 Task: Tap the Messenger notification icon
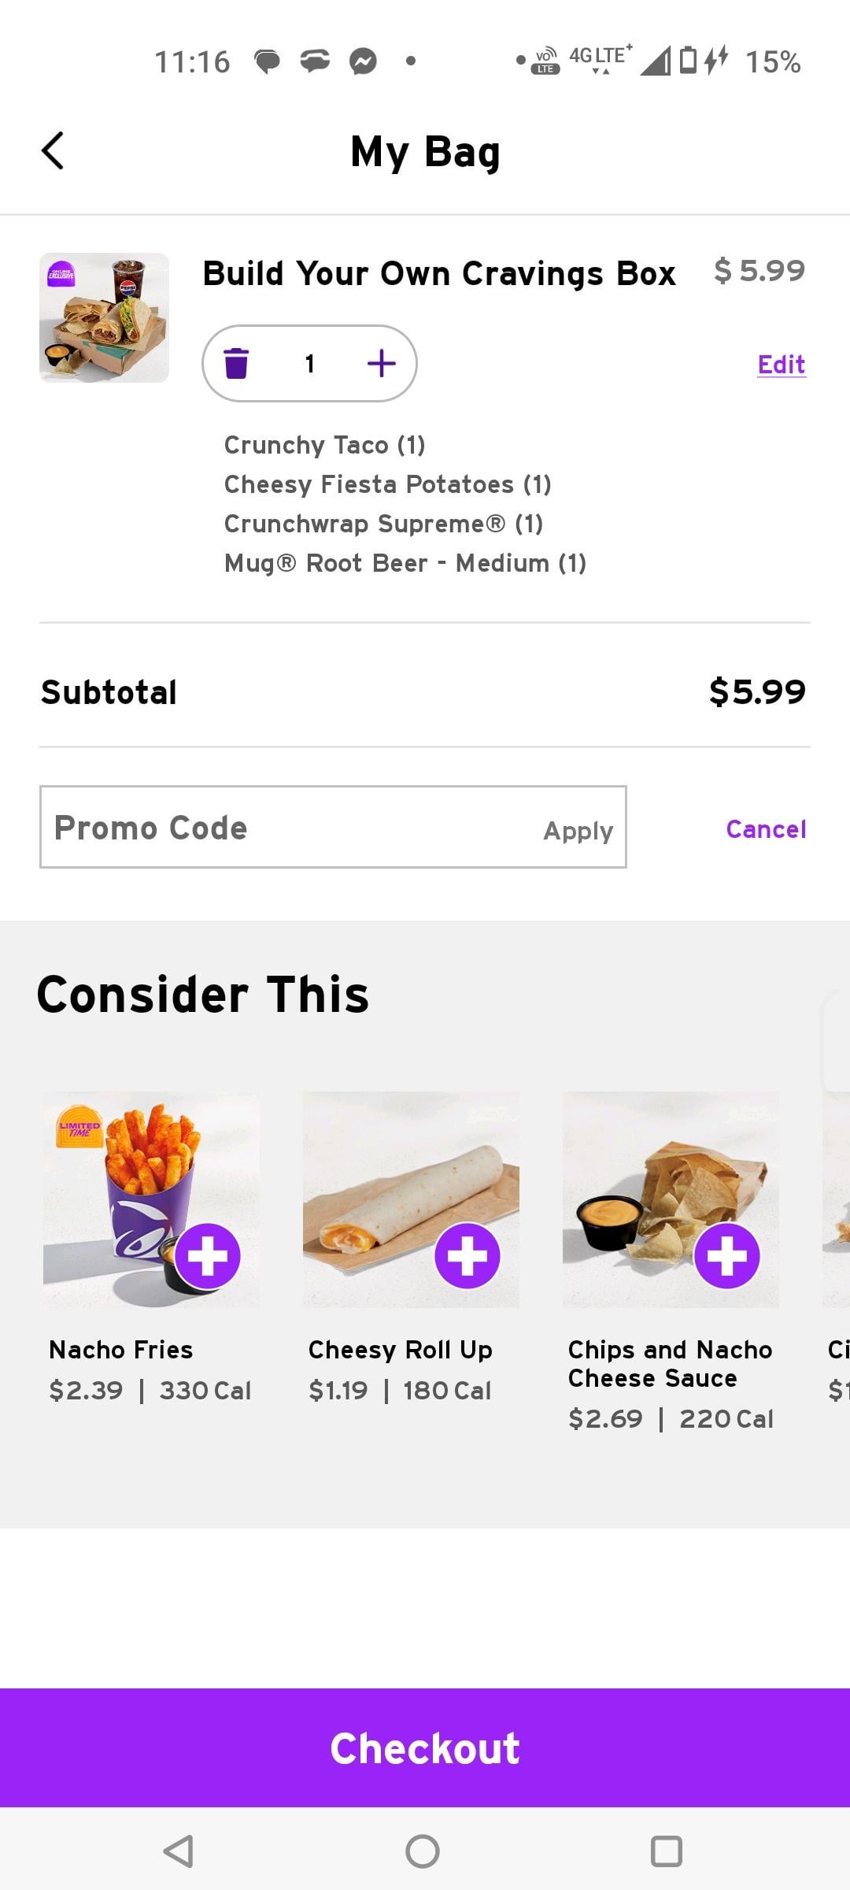(x=363, y=61)
